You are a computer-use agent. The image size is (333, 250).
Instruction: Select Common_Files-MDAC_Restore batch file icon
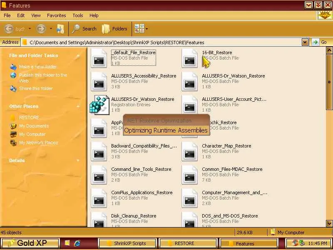click(x=190, y=175)
